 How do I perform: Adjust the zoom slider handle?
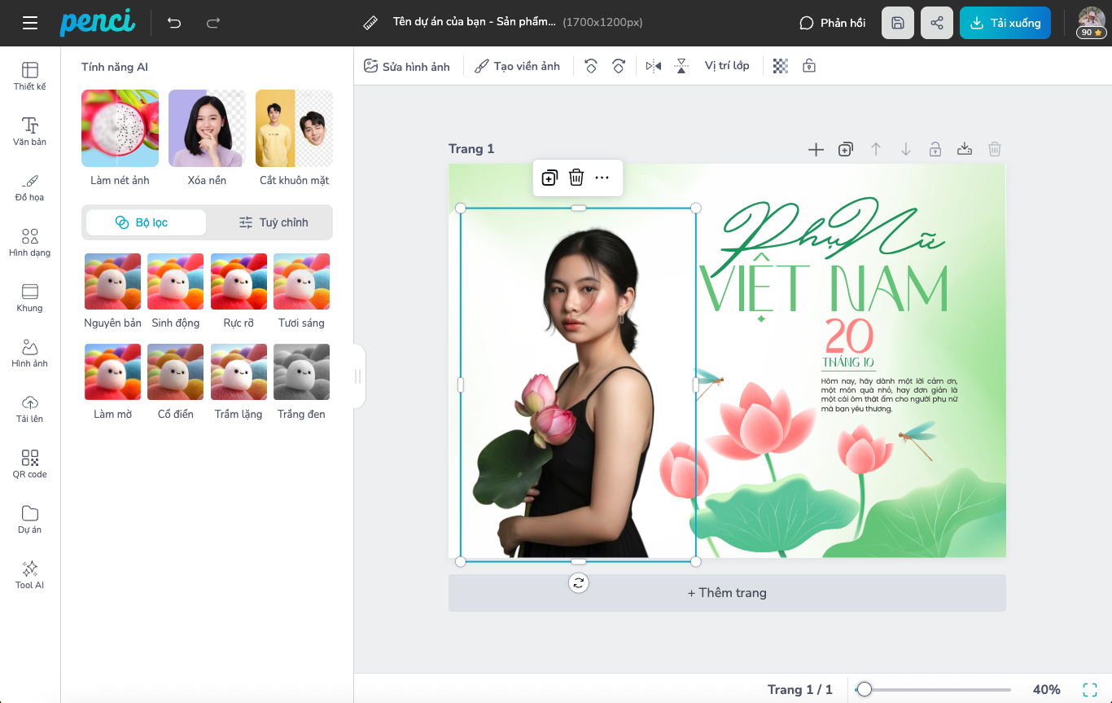coord(865,690)
